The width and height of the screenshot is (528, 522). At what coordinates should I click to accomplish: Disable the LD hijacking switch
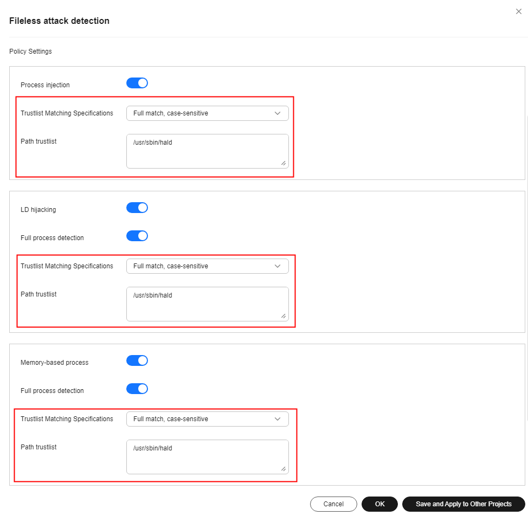[x=137, y=208]
